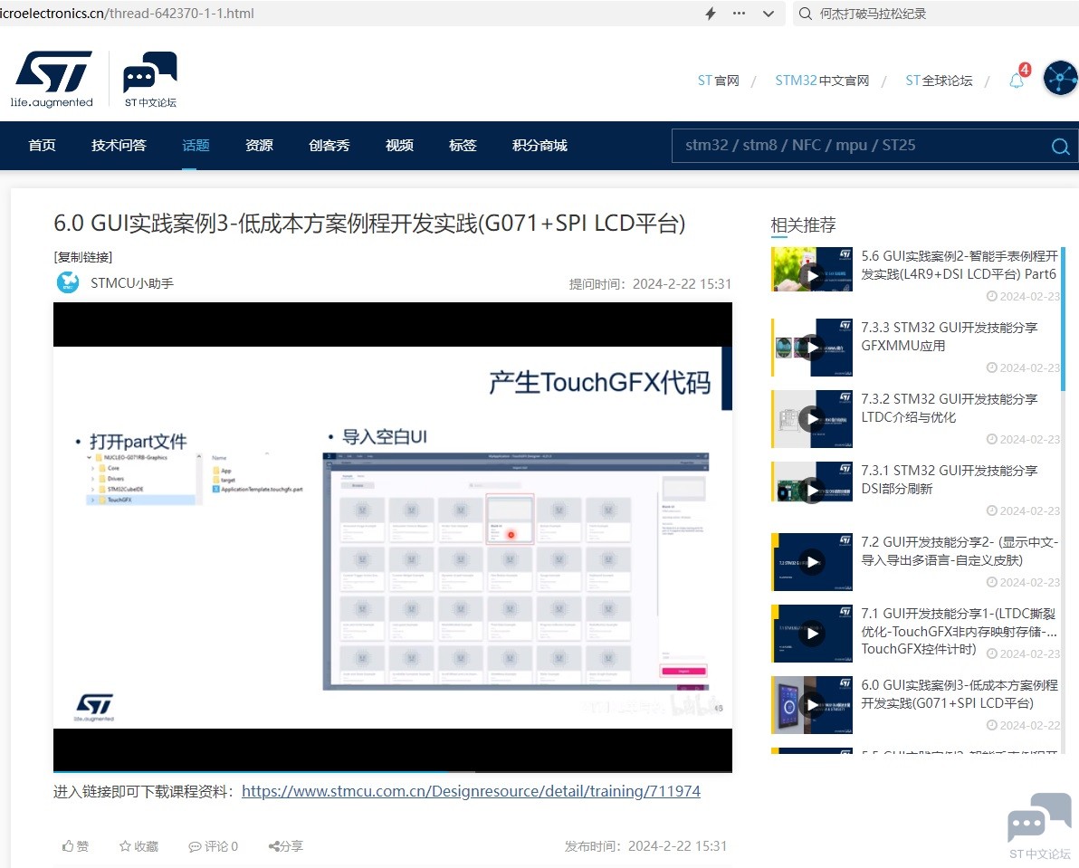
Task: Play the 6.0 GUI实践案例3 sidebar video thumbnail
Action: click(812, 705)
